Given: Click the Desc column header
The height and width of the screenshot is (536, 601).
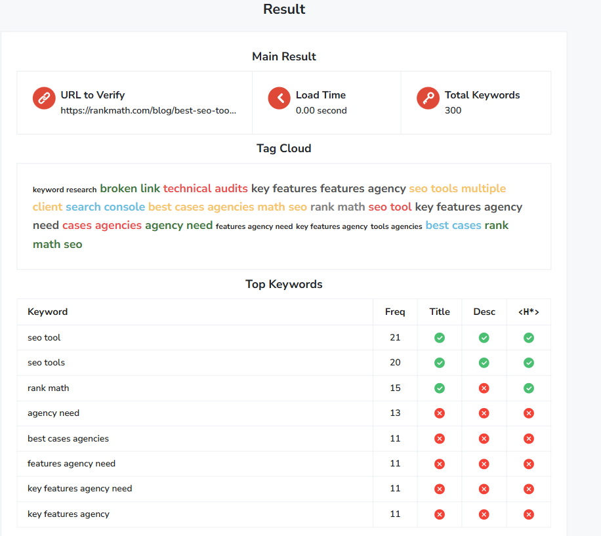Looking at the screenshot, I should [484, 312].
